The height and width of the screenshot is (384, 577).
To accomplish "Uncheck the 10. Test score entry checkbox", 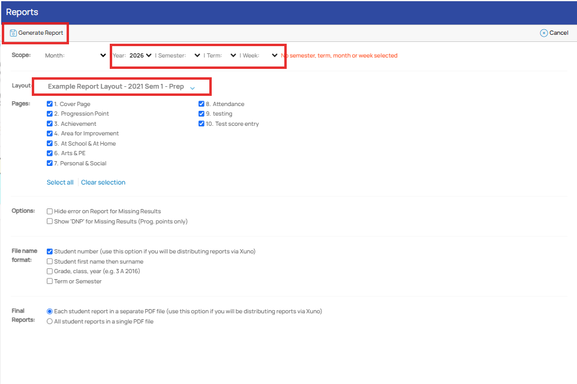I will pyautogui.click(x=202, y=123).
